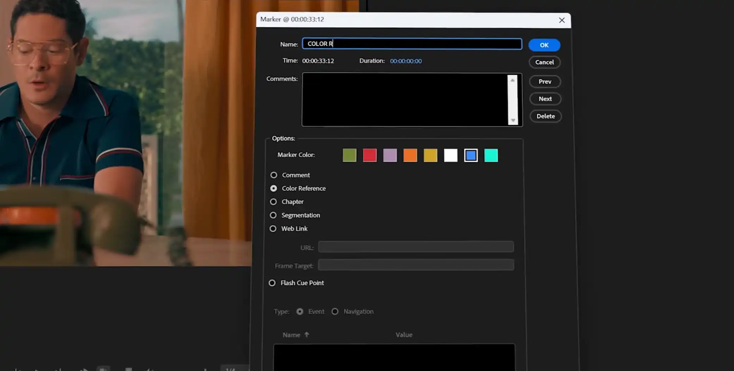
Task: Pick the white marker color swatch
Action: [x=450, y=155]
